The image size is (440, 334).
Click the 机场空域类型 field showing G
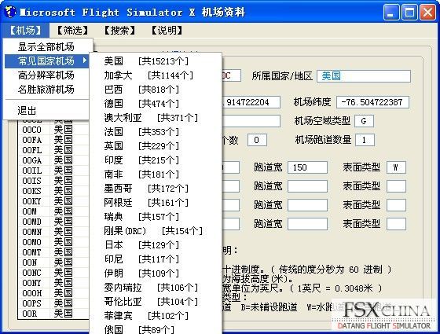tap(364, 121)
